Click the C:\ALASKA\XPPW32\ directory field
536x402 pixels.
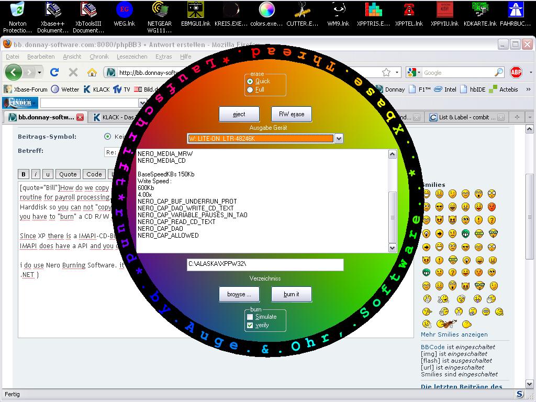pos(265,265)
